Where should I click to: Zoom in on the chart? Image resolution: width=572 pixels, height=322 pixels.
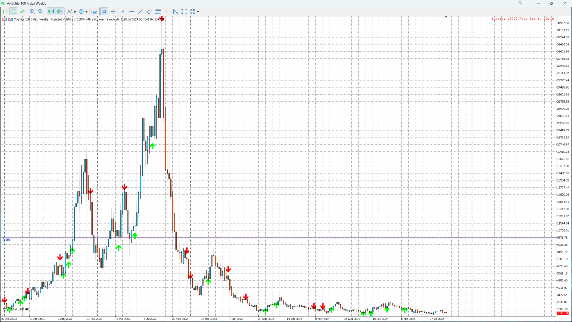coord(32,12)
